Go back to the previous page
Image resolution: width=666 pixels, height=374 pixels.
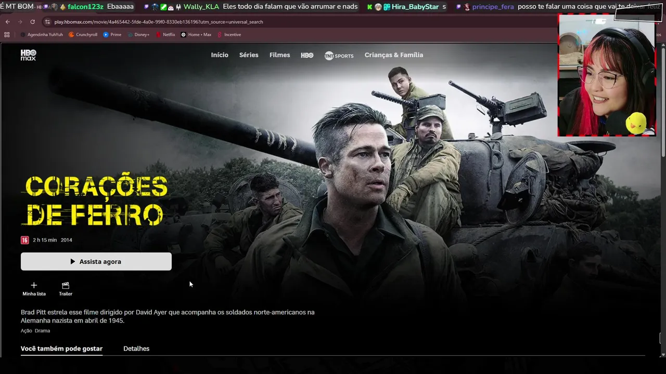(7, 22)
